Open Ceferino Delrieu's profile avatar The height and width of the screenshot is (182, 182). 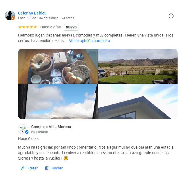[x=10, y=15]
